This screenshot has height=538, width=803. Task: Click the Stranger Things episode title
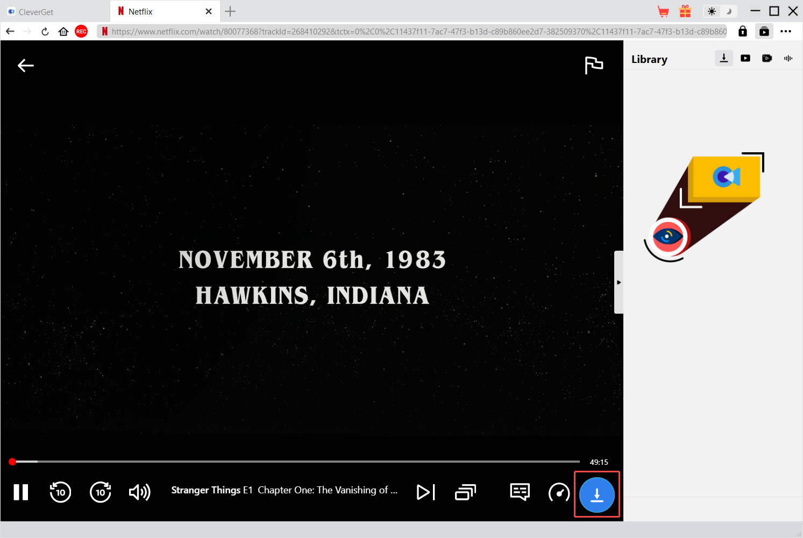pos(284,490)
